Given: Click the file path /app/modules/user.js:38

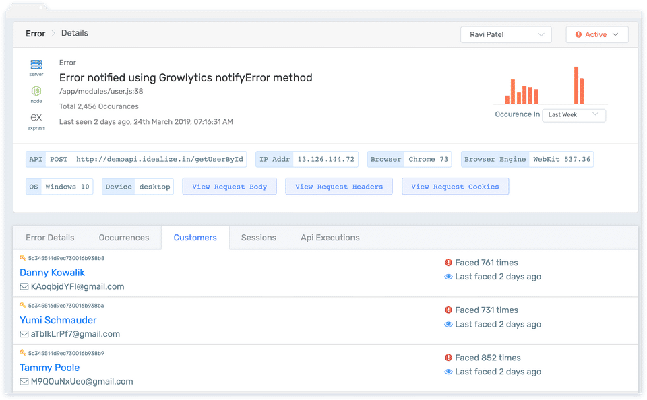Looking at the screenshot, I should point(101,91).
